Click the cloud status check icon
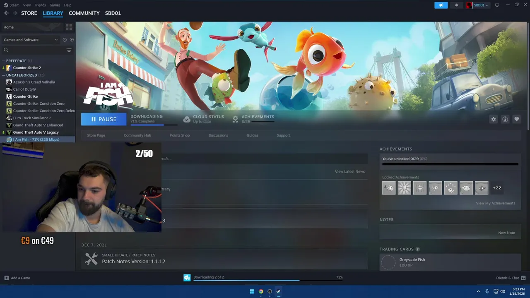The height and width of the screenshot is (298, 530). [187, 119]
